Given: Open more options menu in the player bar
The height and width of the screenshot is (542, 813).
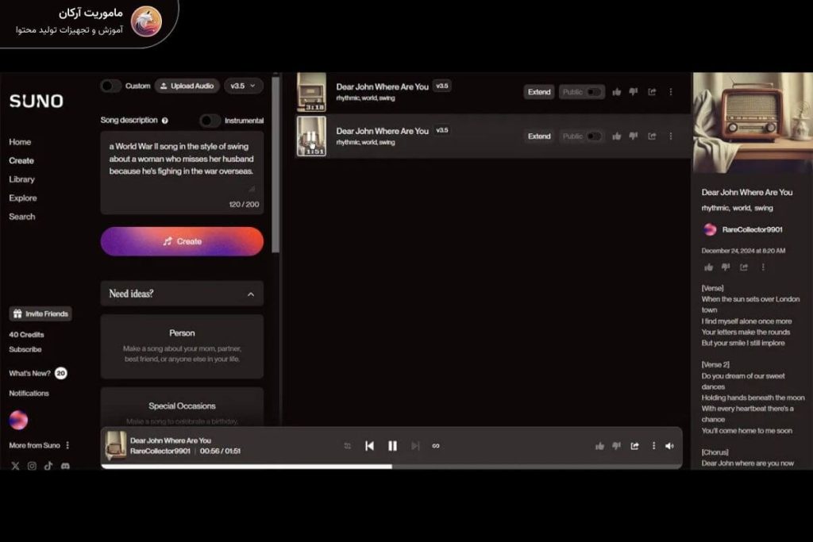Looking at the screenshot, I should pyautogui.click(x=653, y=445).
